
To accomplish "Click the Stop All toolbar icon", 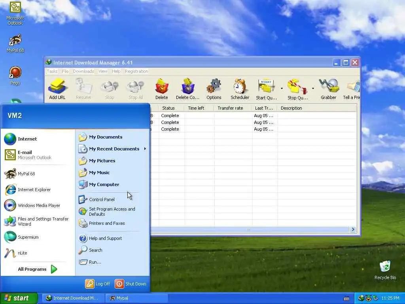I will pyautogui.click(x=136, y=89).
